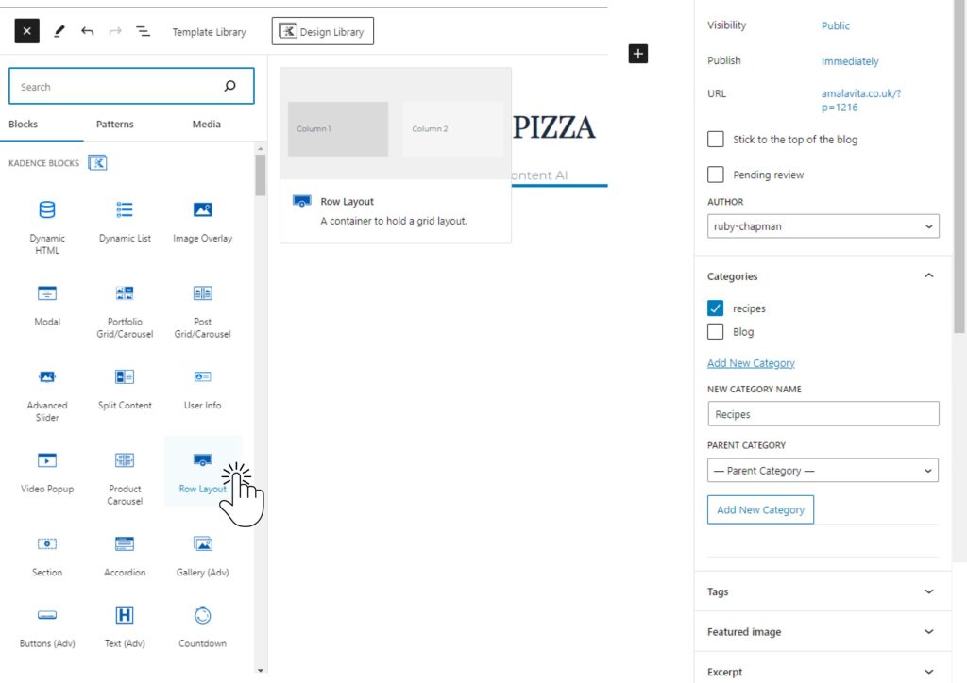
Task: Switch to the Patterns tab
Action: tap(114, 124)
